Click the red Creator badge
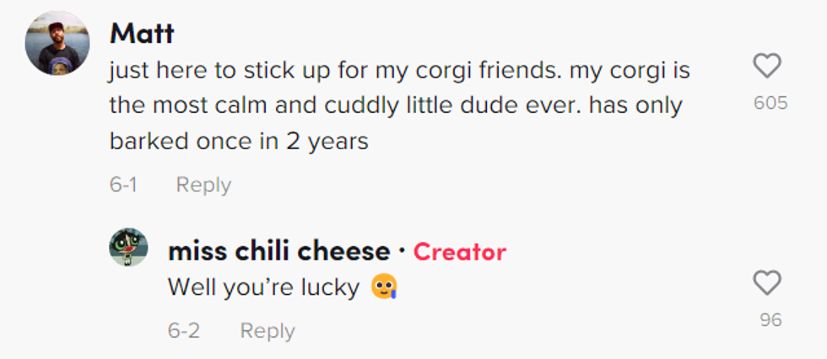Image resolution: width=827 pixels, height=359 pixels. tap(460, 251)
